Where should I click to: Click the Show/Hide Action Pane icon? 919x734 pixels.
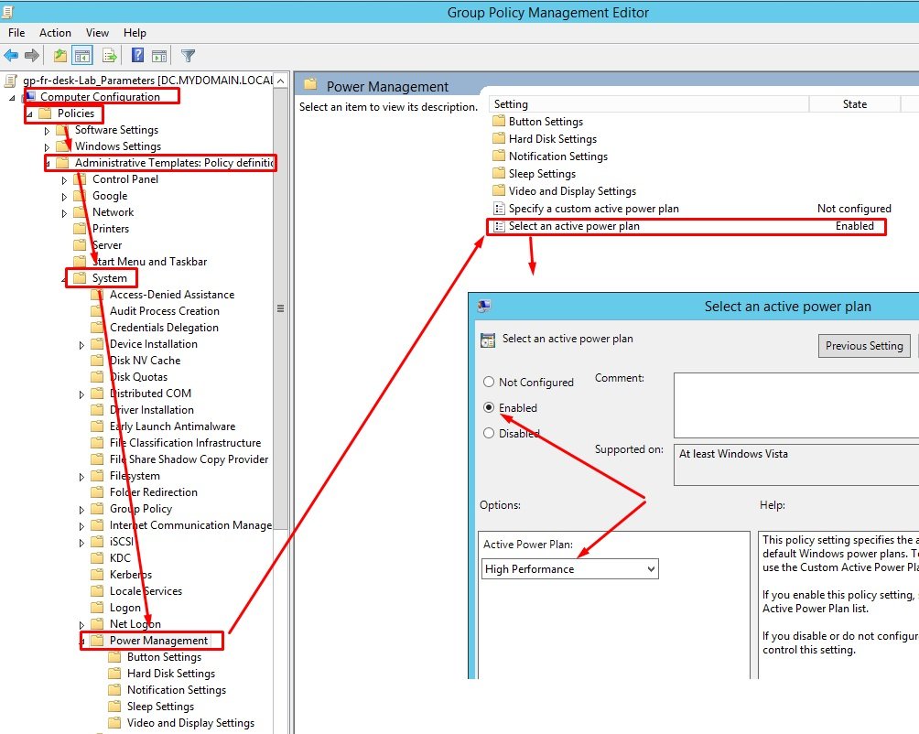(x=158, y=56)
